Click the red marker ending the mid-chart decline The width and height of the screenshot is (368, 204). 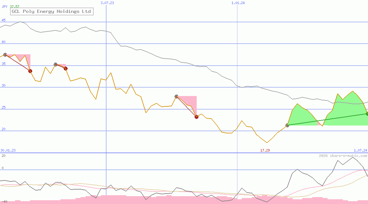click(197, 117)
